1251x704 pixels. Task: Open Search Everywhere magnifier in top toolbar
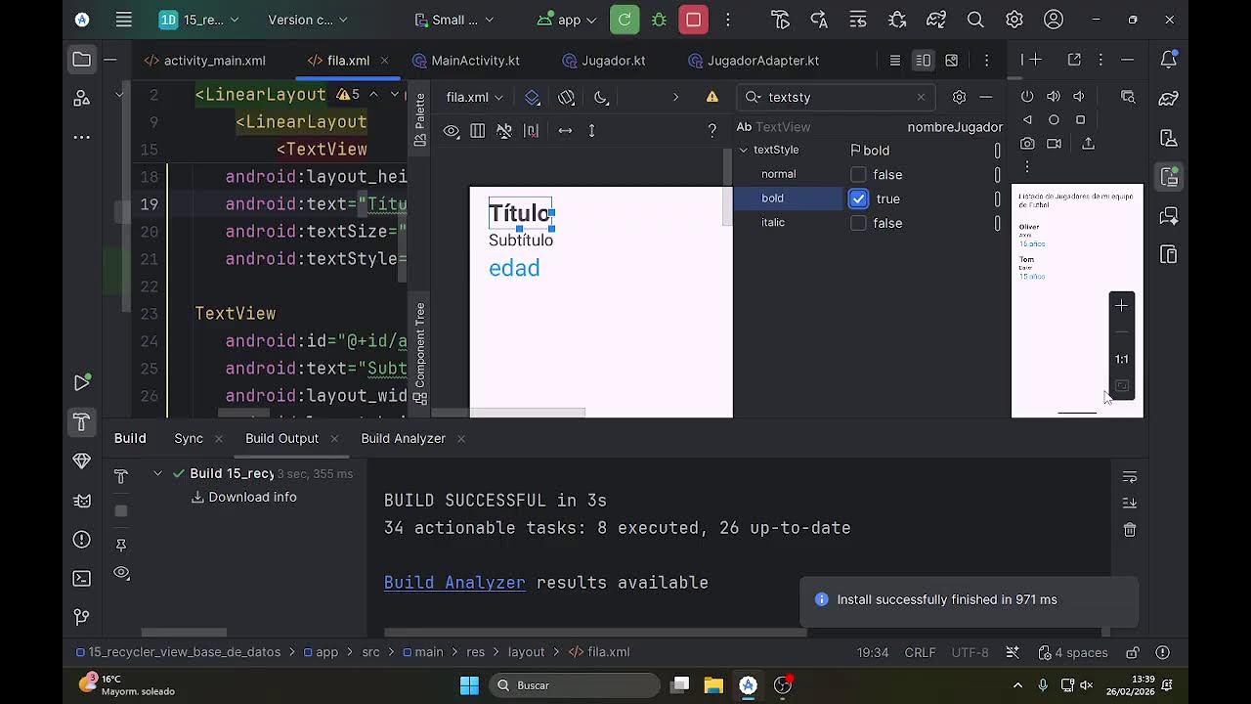(x=975, y=20)
